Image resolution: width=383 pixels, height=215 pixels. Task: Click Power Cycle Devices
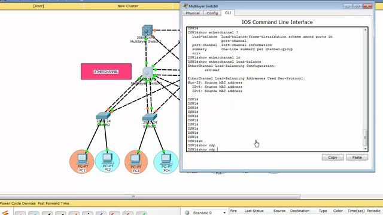tap(18, 203)
